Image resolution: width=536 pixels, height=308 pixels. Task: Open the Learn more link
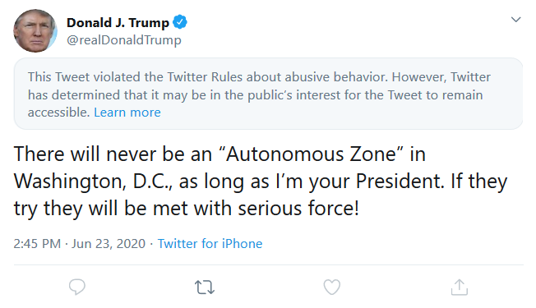127,113
